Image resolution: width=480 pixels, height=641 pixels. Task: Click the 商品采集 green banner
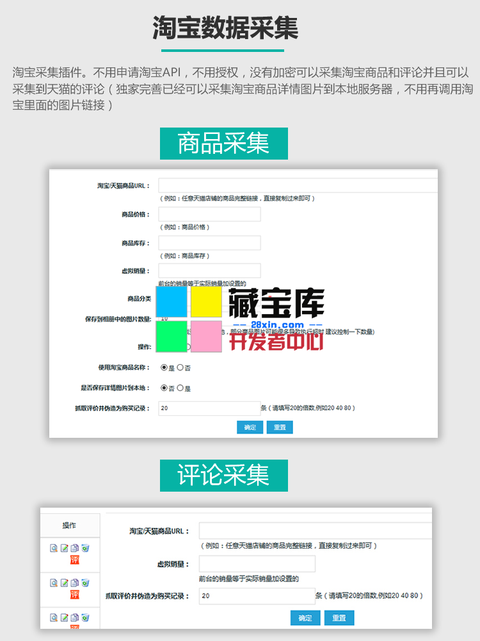point(223,144)
